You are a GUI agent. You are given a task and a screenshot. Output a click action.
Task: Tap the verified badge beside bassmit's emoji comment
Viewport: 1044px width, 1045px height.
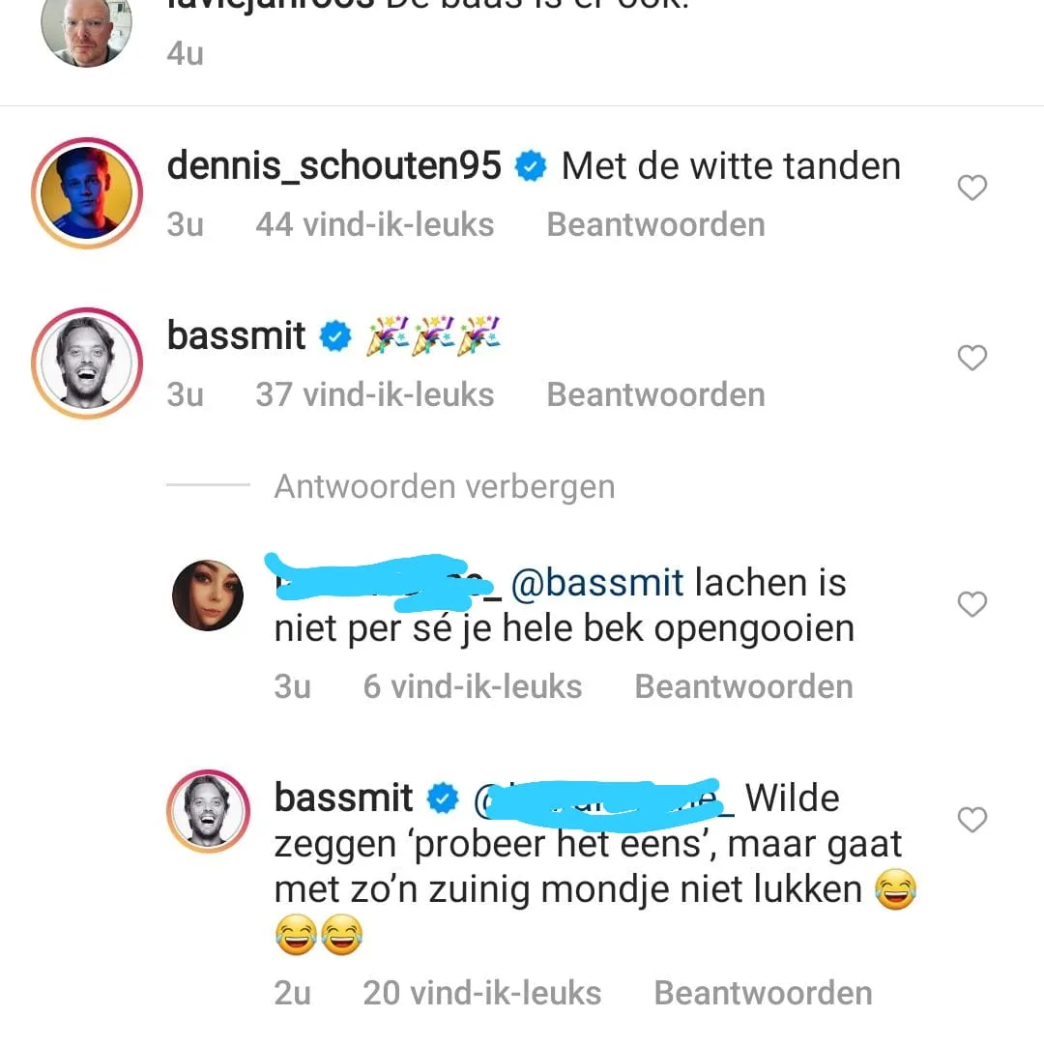point(335,335)
